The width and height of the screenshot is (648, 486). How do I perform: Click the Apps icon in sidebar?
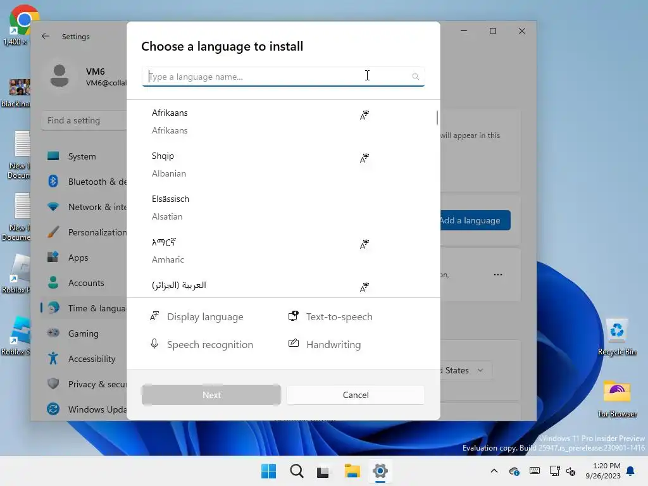click(x=53, y=257)
